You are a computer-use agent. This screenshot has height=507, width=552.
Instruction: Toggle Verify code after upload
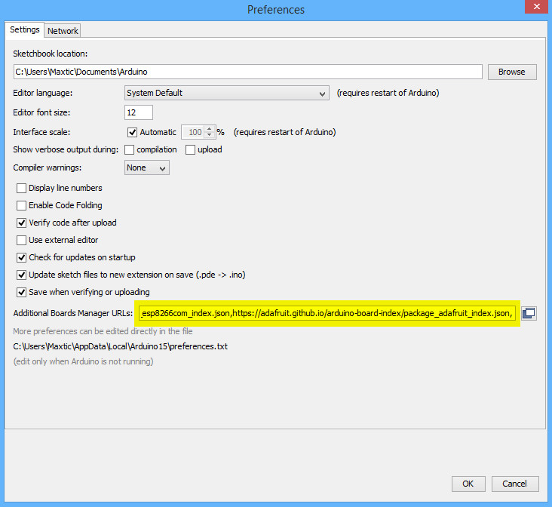pos(21,223)
